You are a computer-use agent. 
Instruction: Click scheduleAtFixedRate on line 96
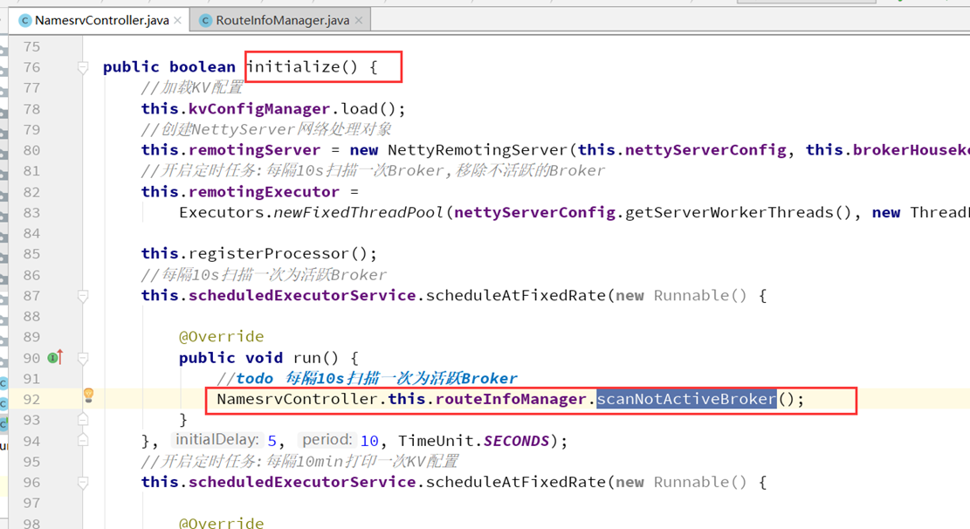tap(515, 482)
